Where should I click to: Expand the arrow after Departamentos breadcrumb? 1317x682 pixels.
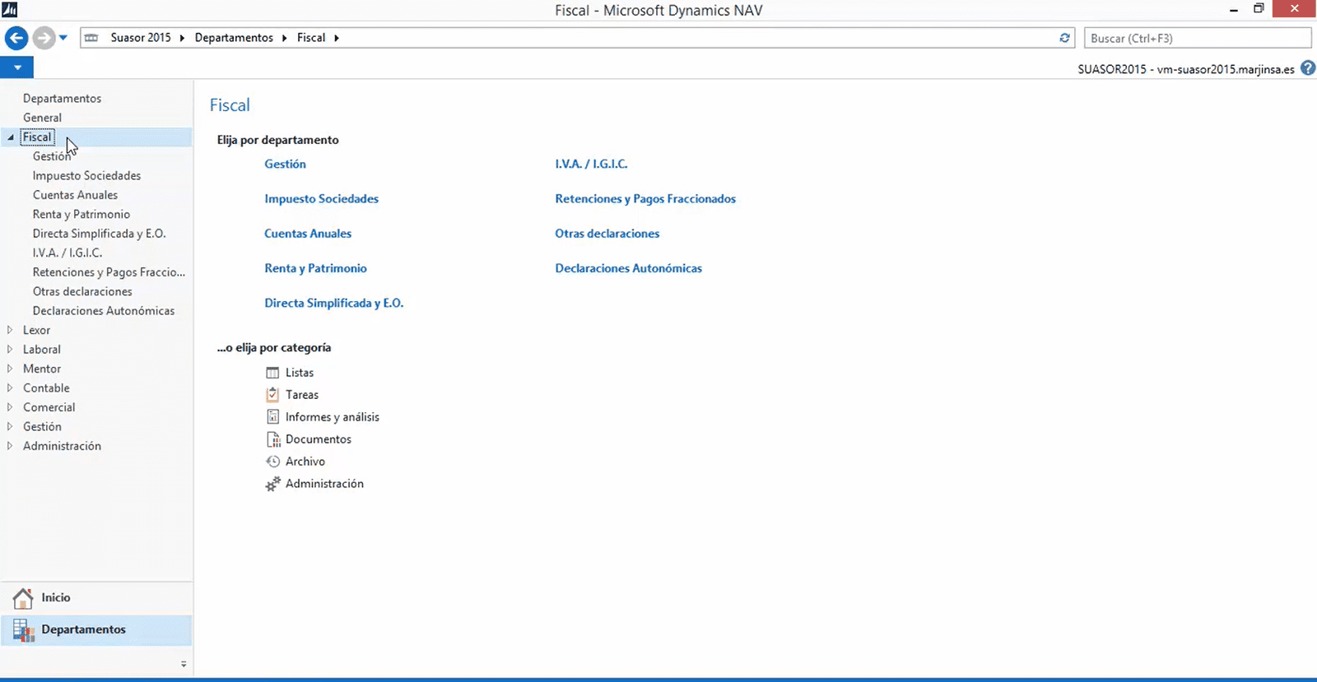click(284, 38)
